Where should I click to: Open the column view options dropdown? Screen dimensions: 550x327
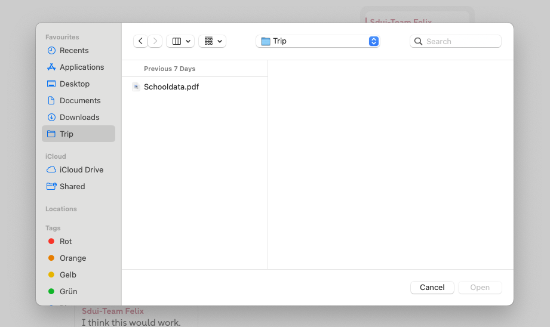pos(180,41)
